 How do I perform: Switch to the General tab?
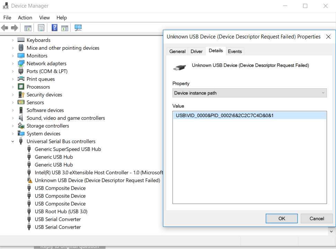(x=178, y=51)
